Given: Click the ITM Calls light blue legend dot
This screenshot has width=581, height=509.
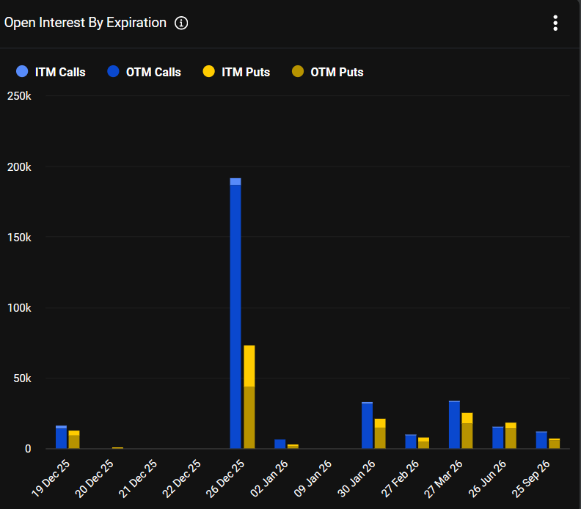Looking at the screenshot, I should tap(22, 72).
